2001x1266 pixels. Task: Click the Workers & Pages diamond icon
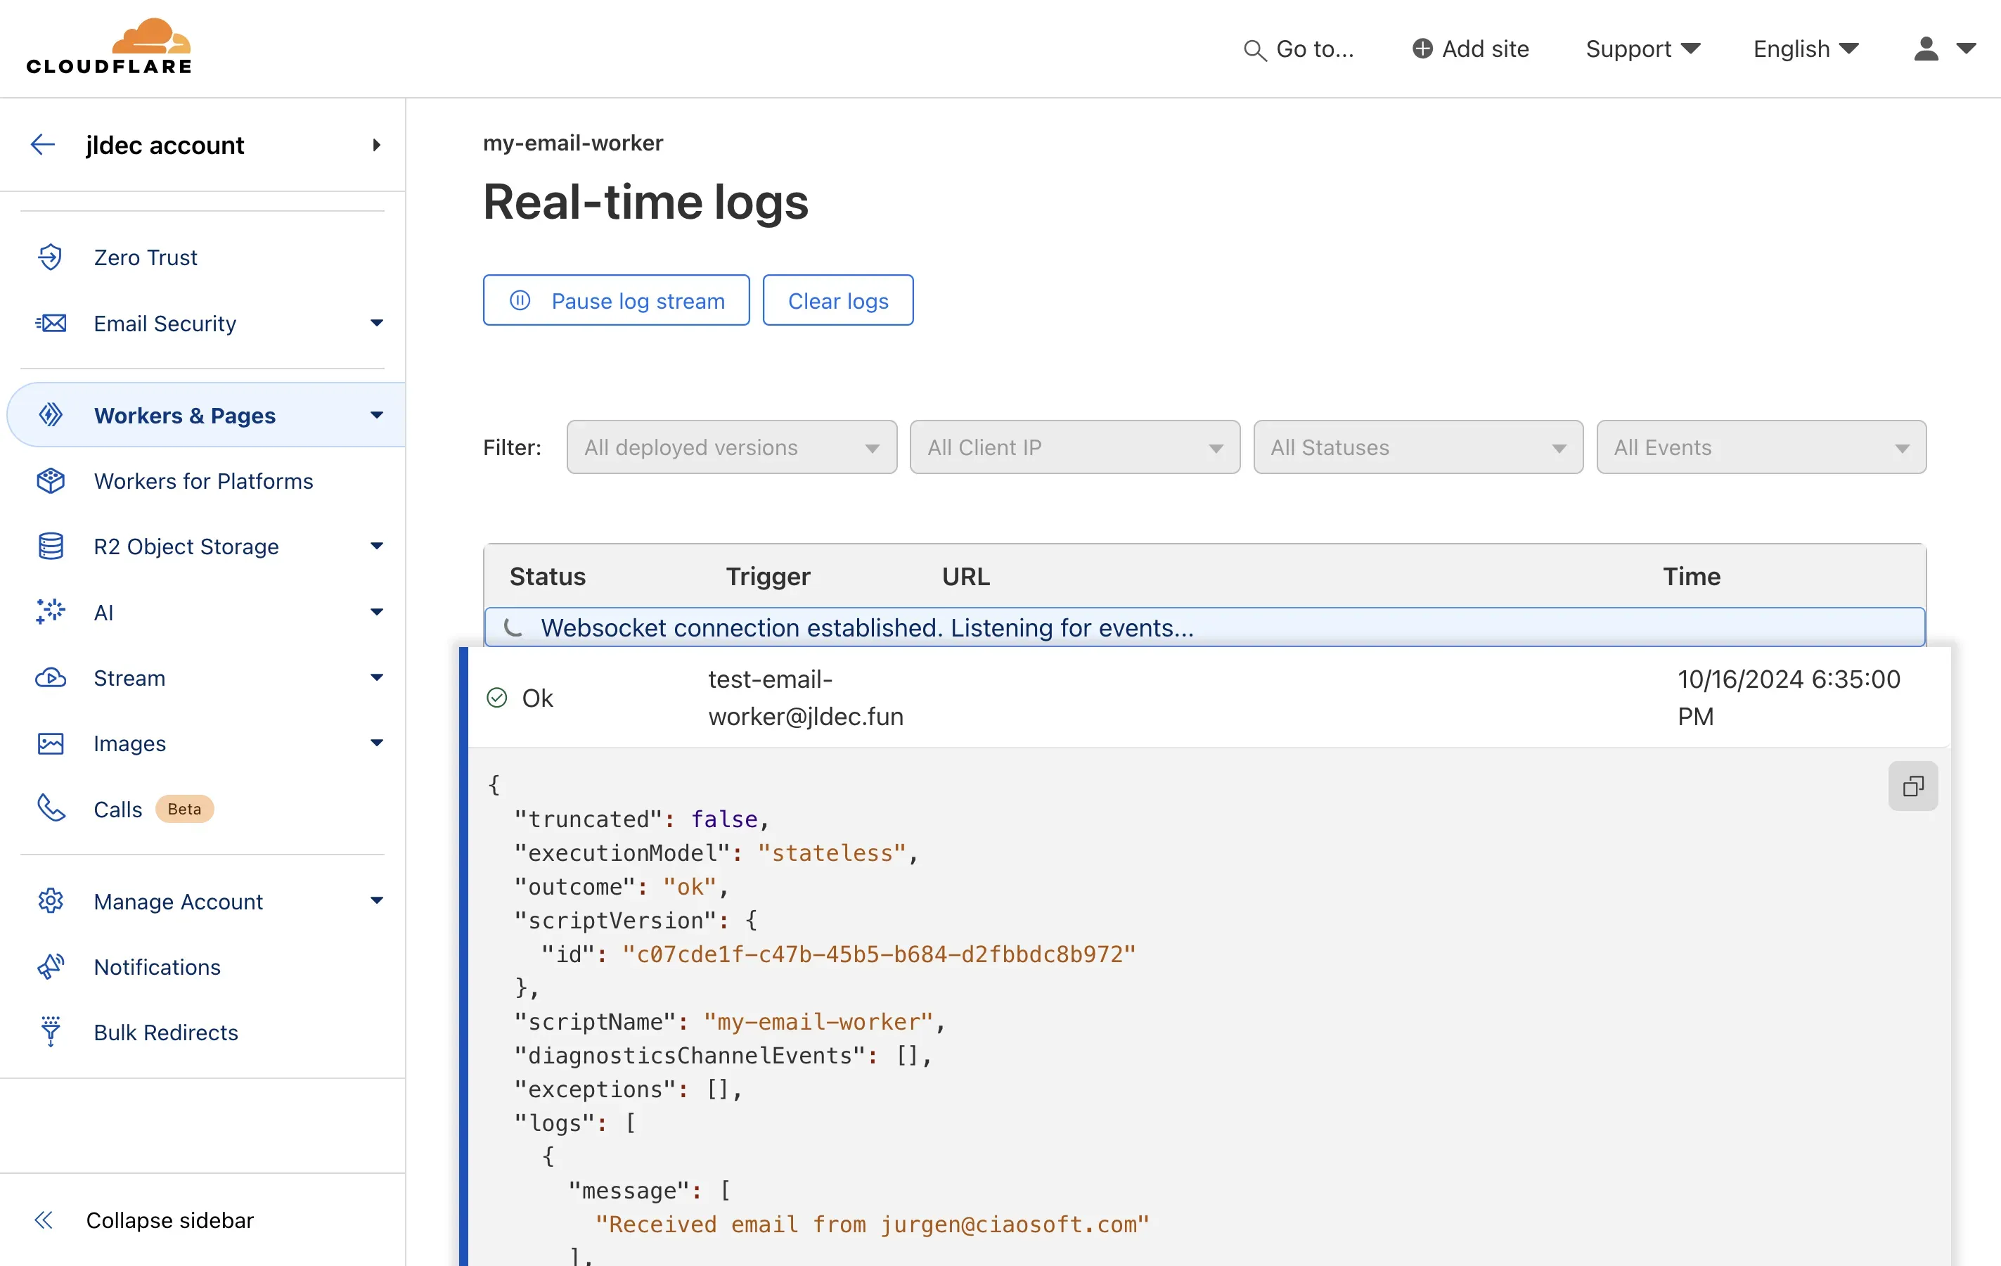click(51, 415)
